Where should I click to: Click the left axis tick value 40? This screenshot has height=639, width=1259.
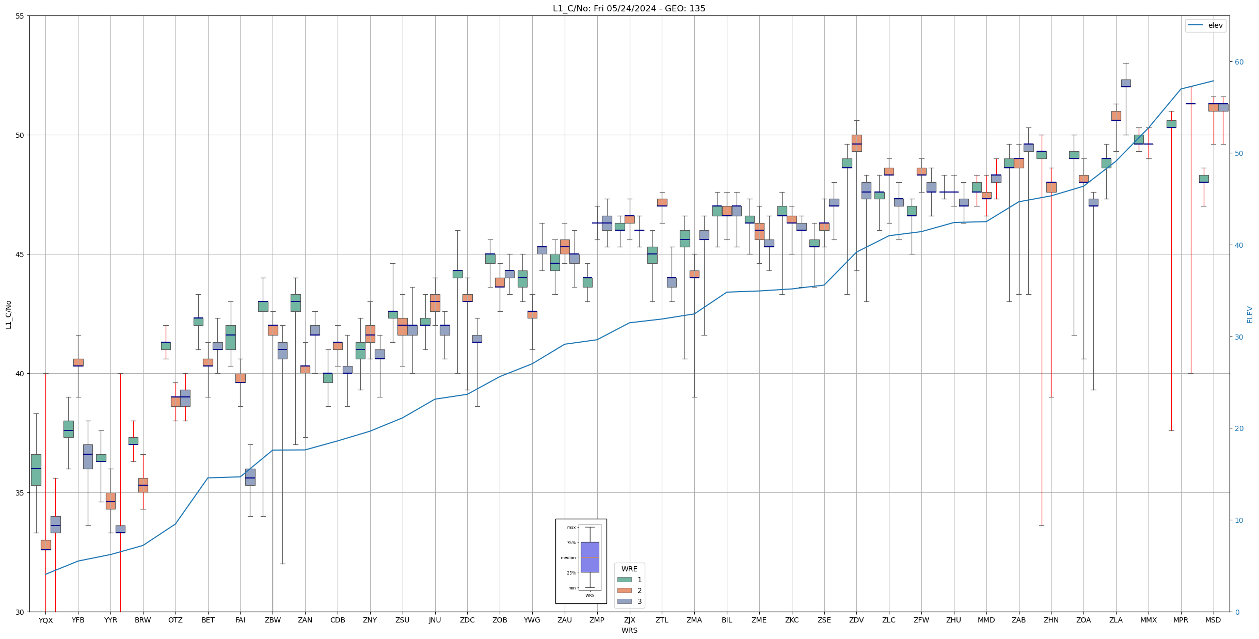(20, 374)
